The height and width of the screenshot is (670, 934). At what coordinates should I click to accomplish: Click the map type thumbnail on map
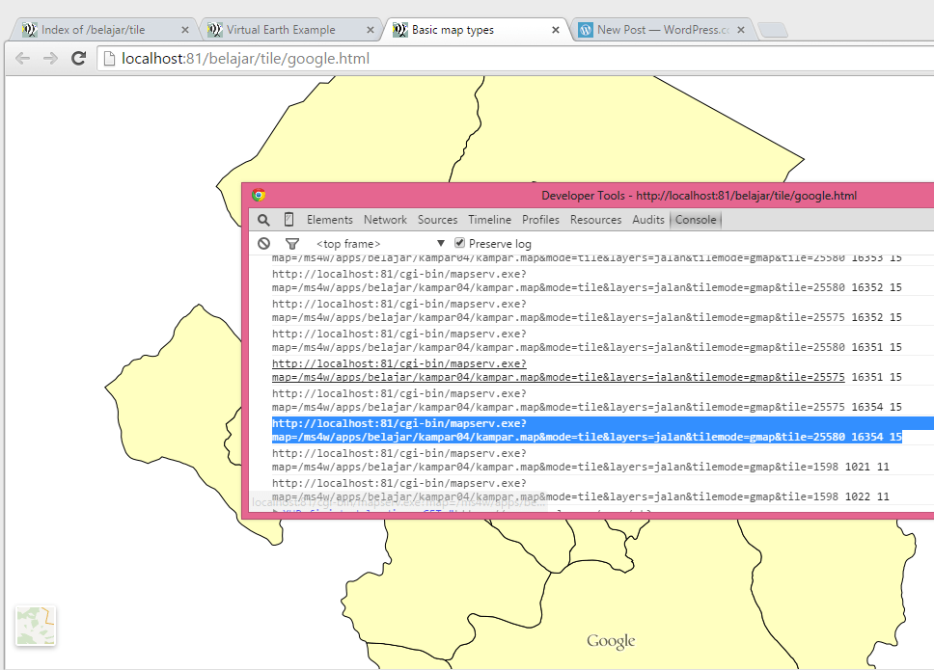click(x=36, y=626)
